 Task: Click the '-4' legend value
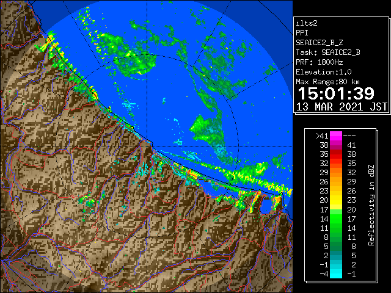click(324, 274)
